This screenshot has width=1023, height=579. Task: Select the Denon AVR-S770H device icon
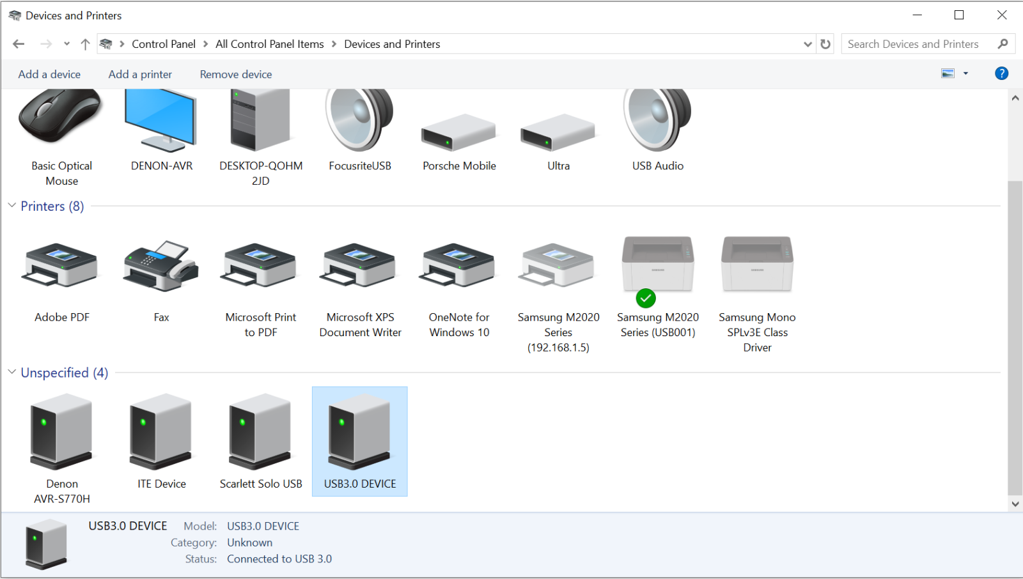click(61, 432)
